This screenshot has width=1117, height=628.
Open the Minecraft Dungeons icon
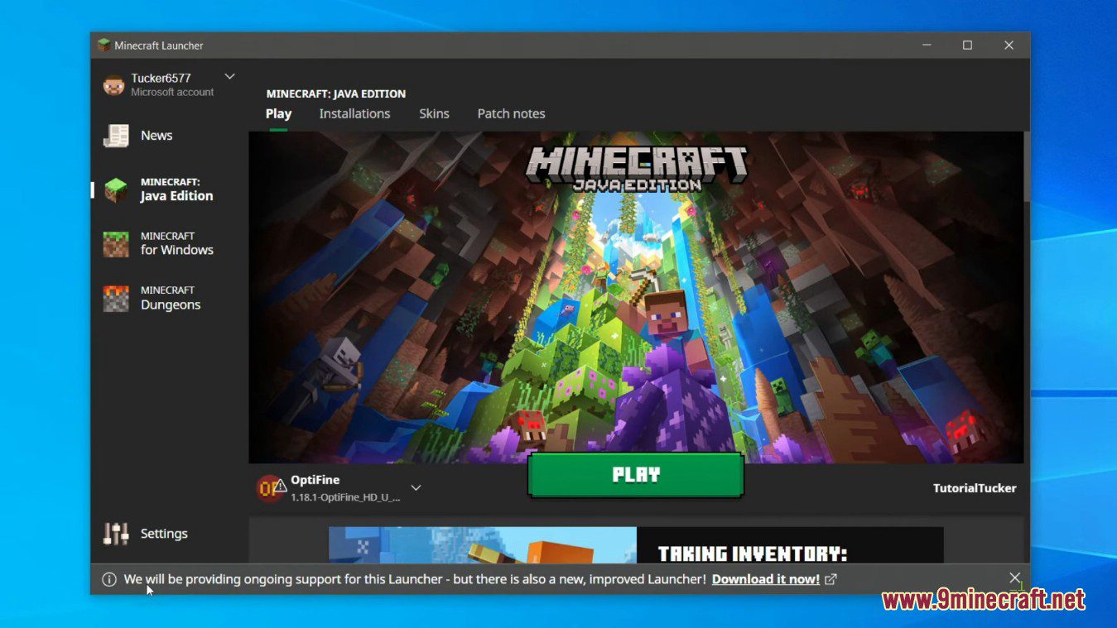116,298
